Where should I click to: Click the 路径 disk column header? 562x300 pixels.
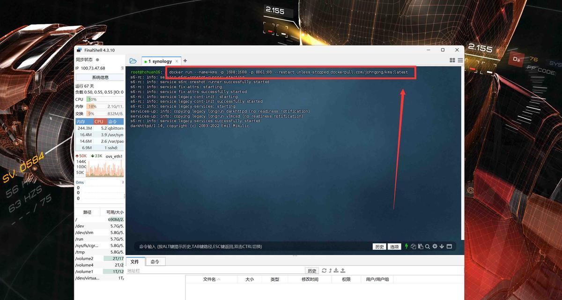pyautogui.click(x=87, y=212)
